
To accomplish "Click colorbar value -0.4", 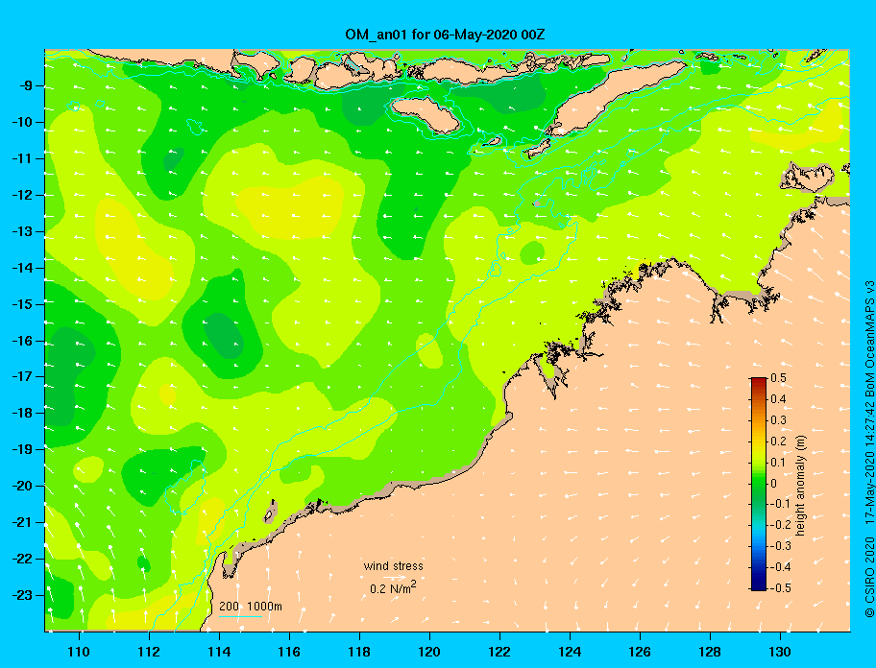I will pos(780,567).
